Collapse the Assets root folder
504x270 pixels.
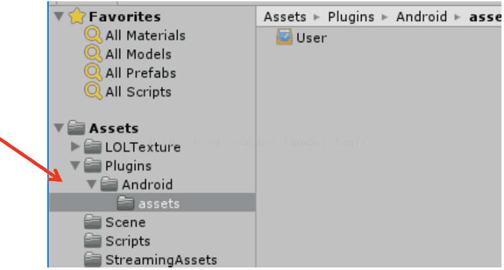click(x=59, y=129)
